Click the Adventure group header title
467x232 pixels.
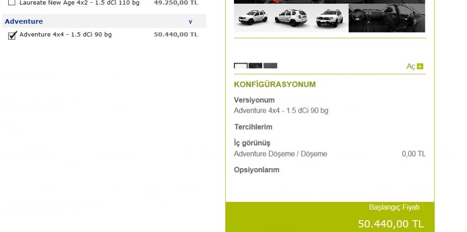24,21
